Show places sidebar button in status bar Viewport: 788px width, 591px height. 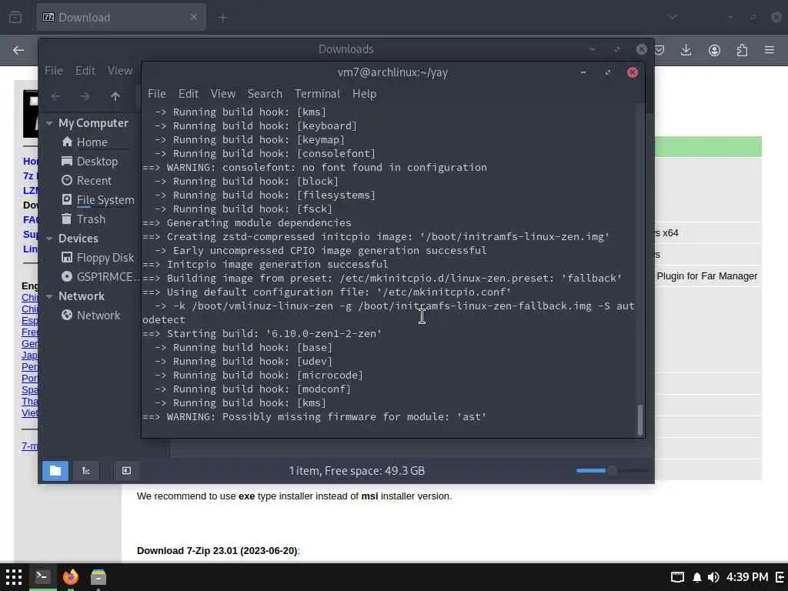tap(55, 471)
